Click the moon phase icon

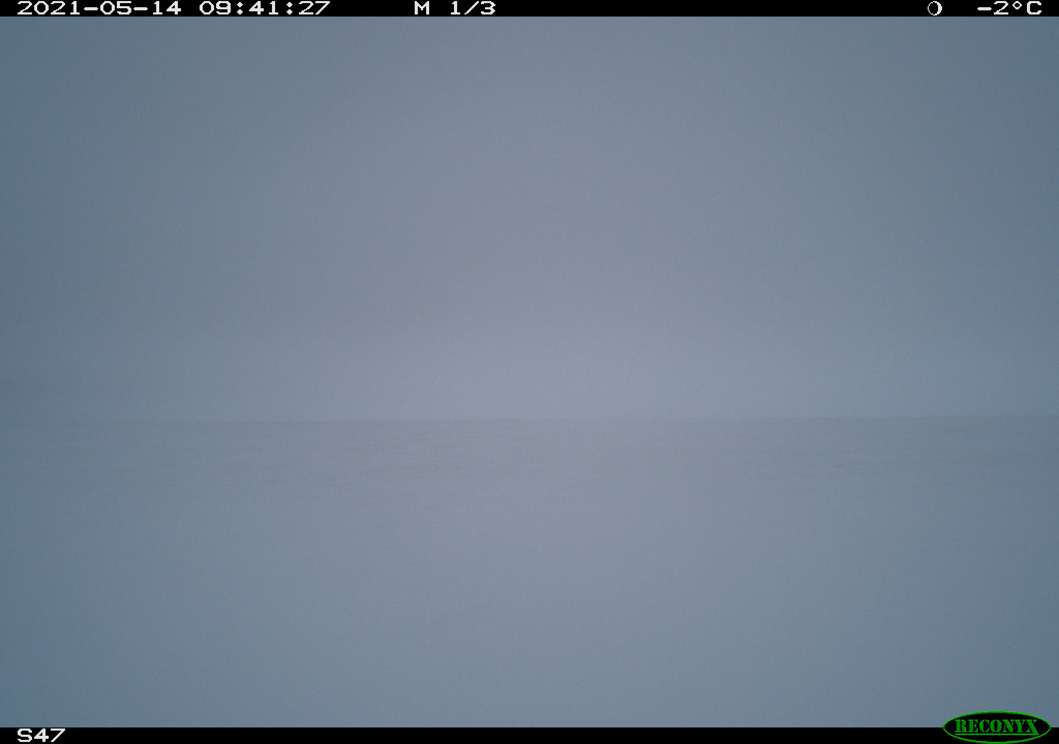click(x=934, y=8)
